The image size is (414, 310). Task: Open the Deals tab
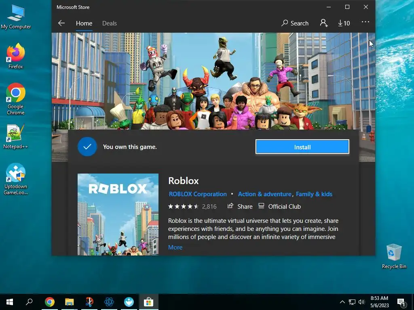pos(109,23)
